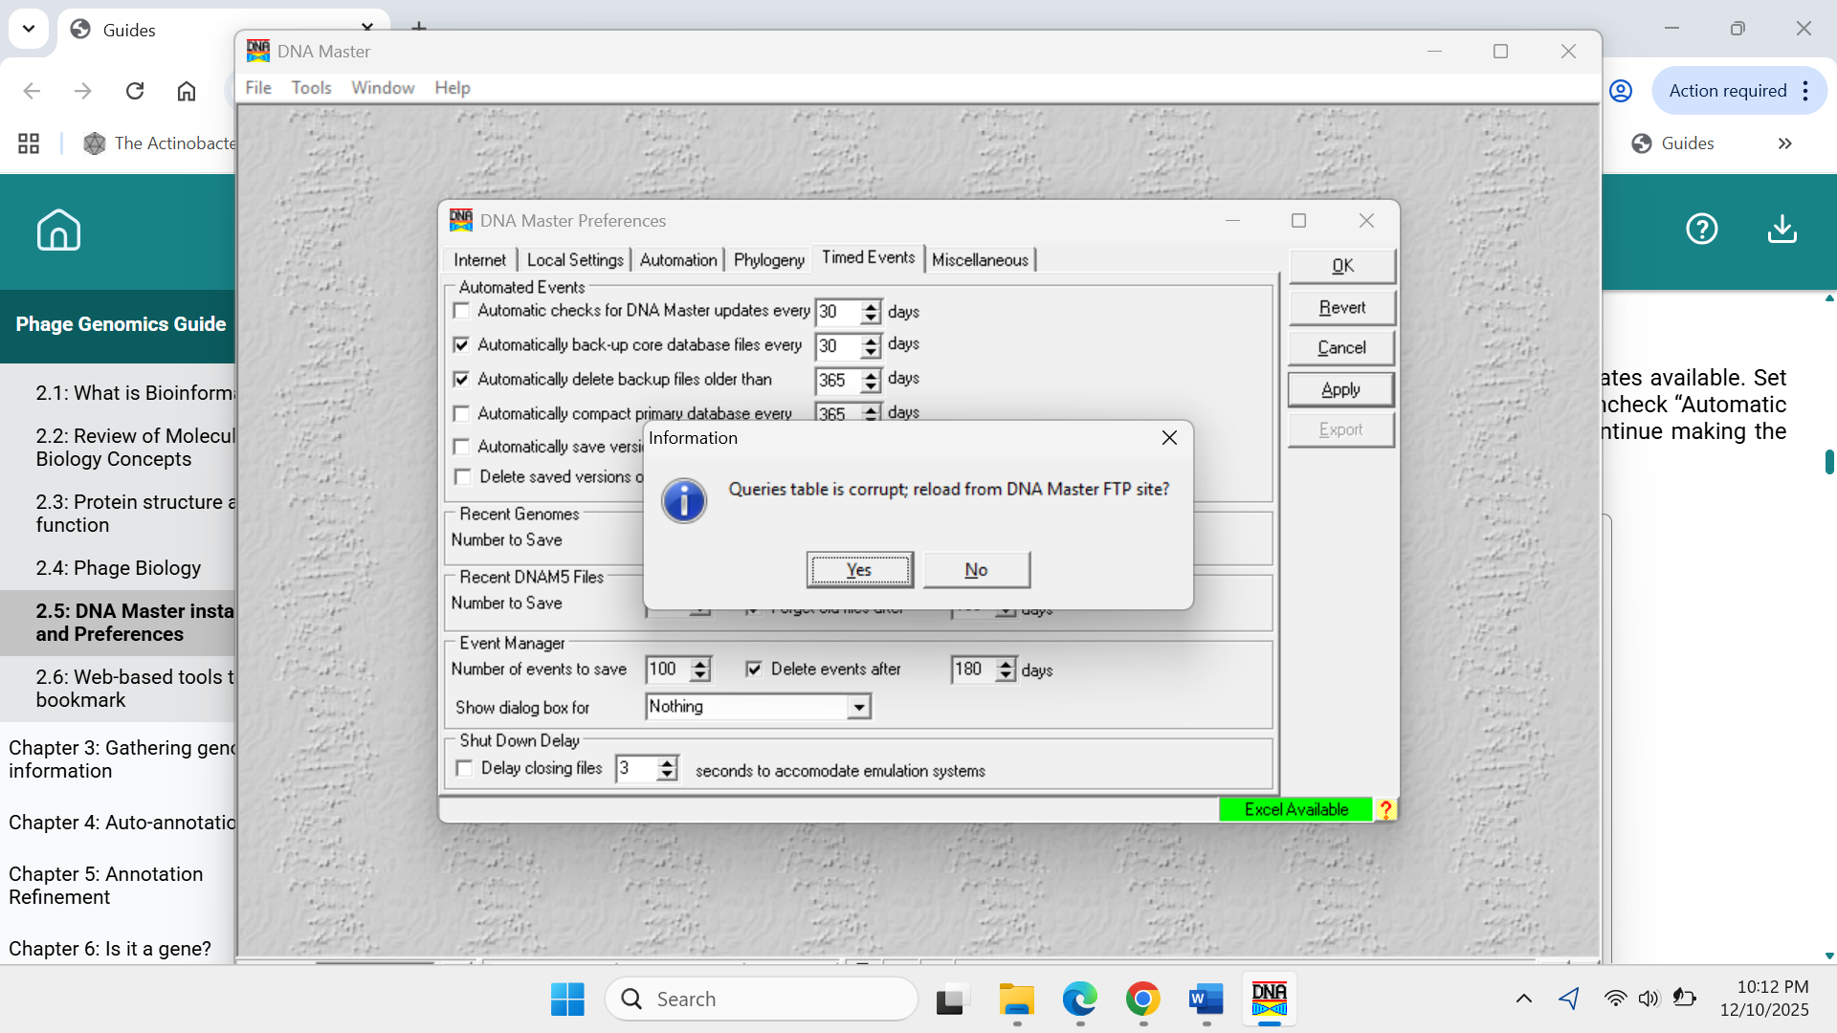1837x1033 pixels.
Task: Toggle Delay closing files checkbox
Action: (x=465, y=768)
